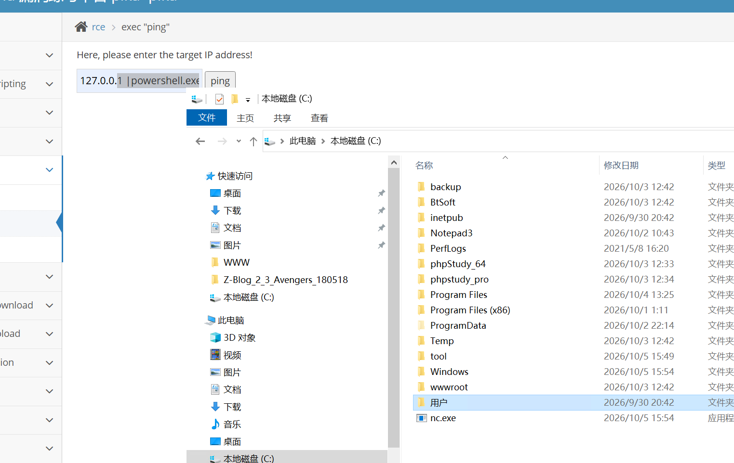734x463 pixels.
Task: Click the 3D 对象 cube icon
Action: coord(215,337)
